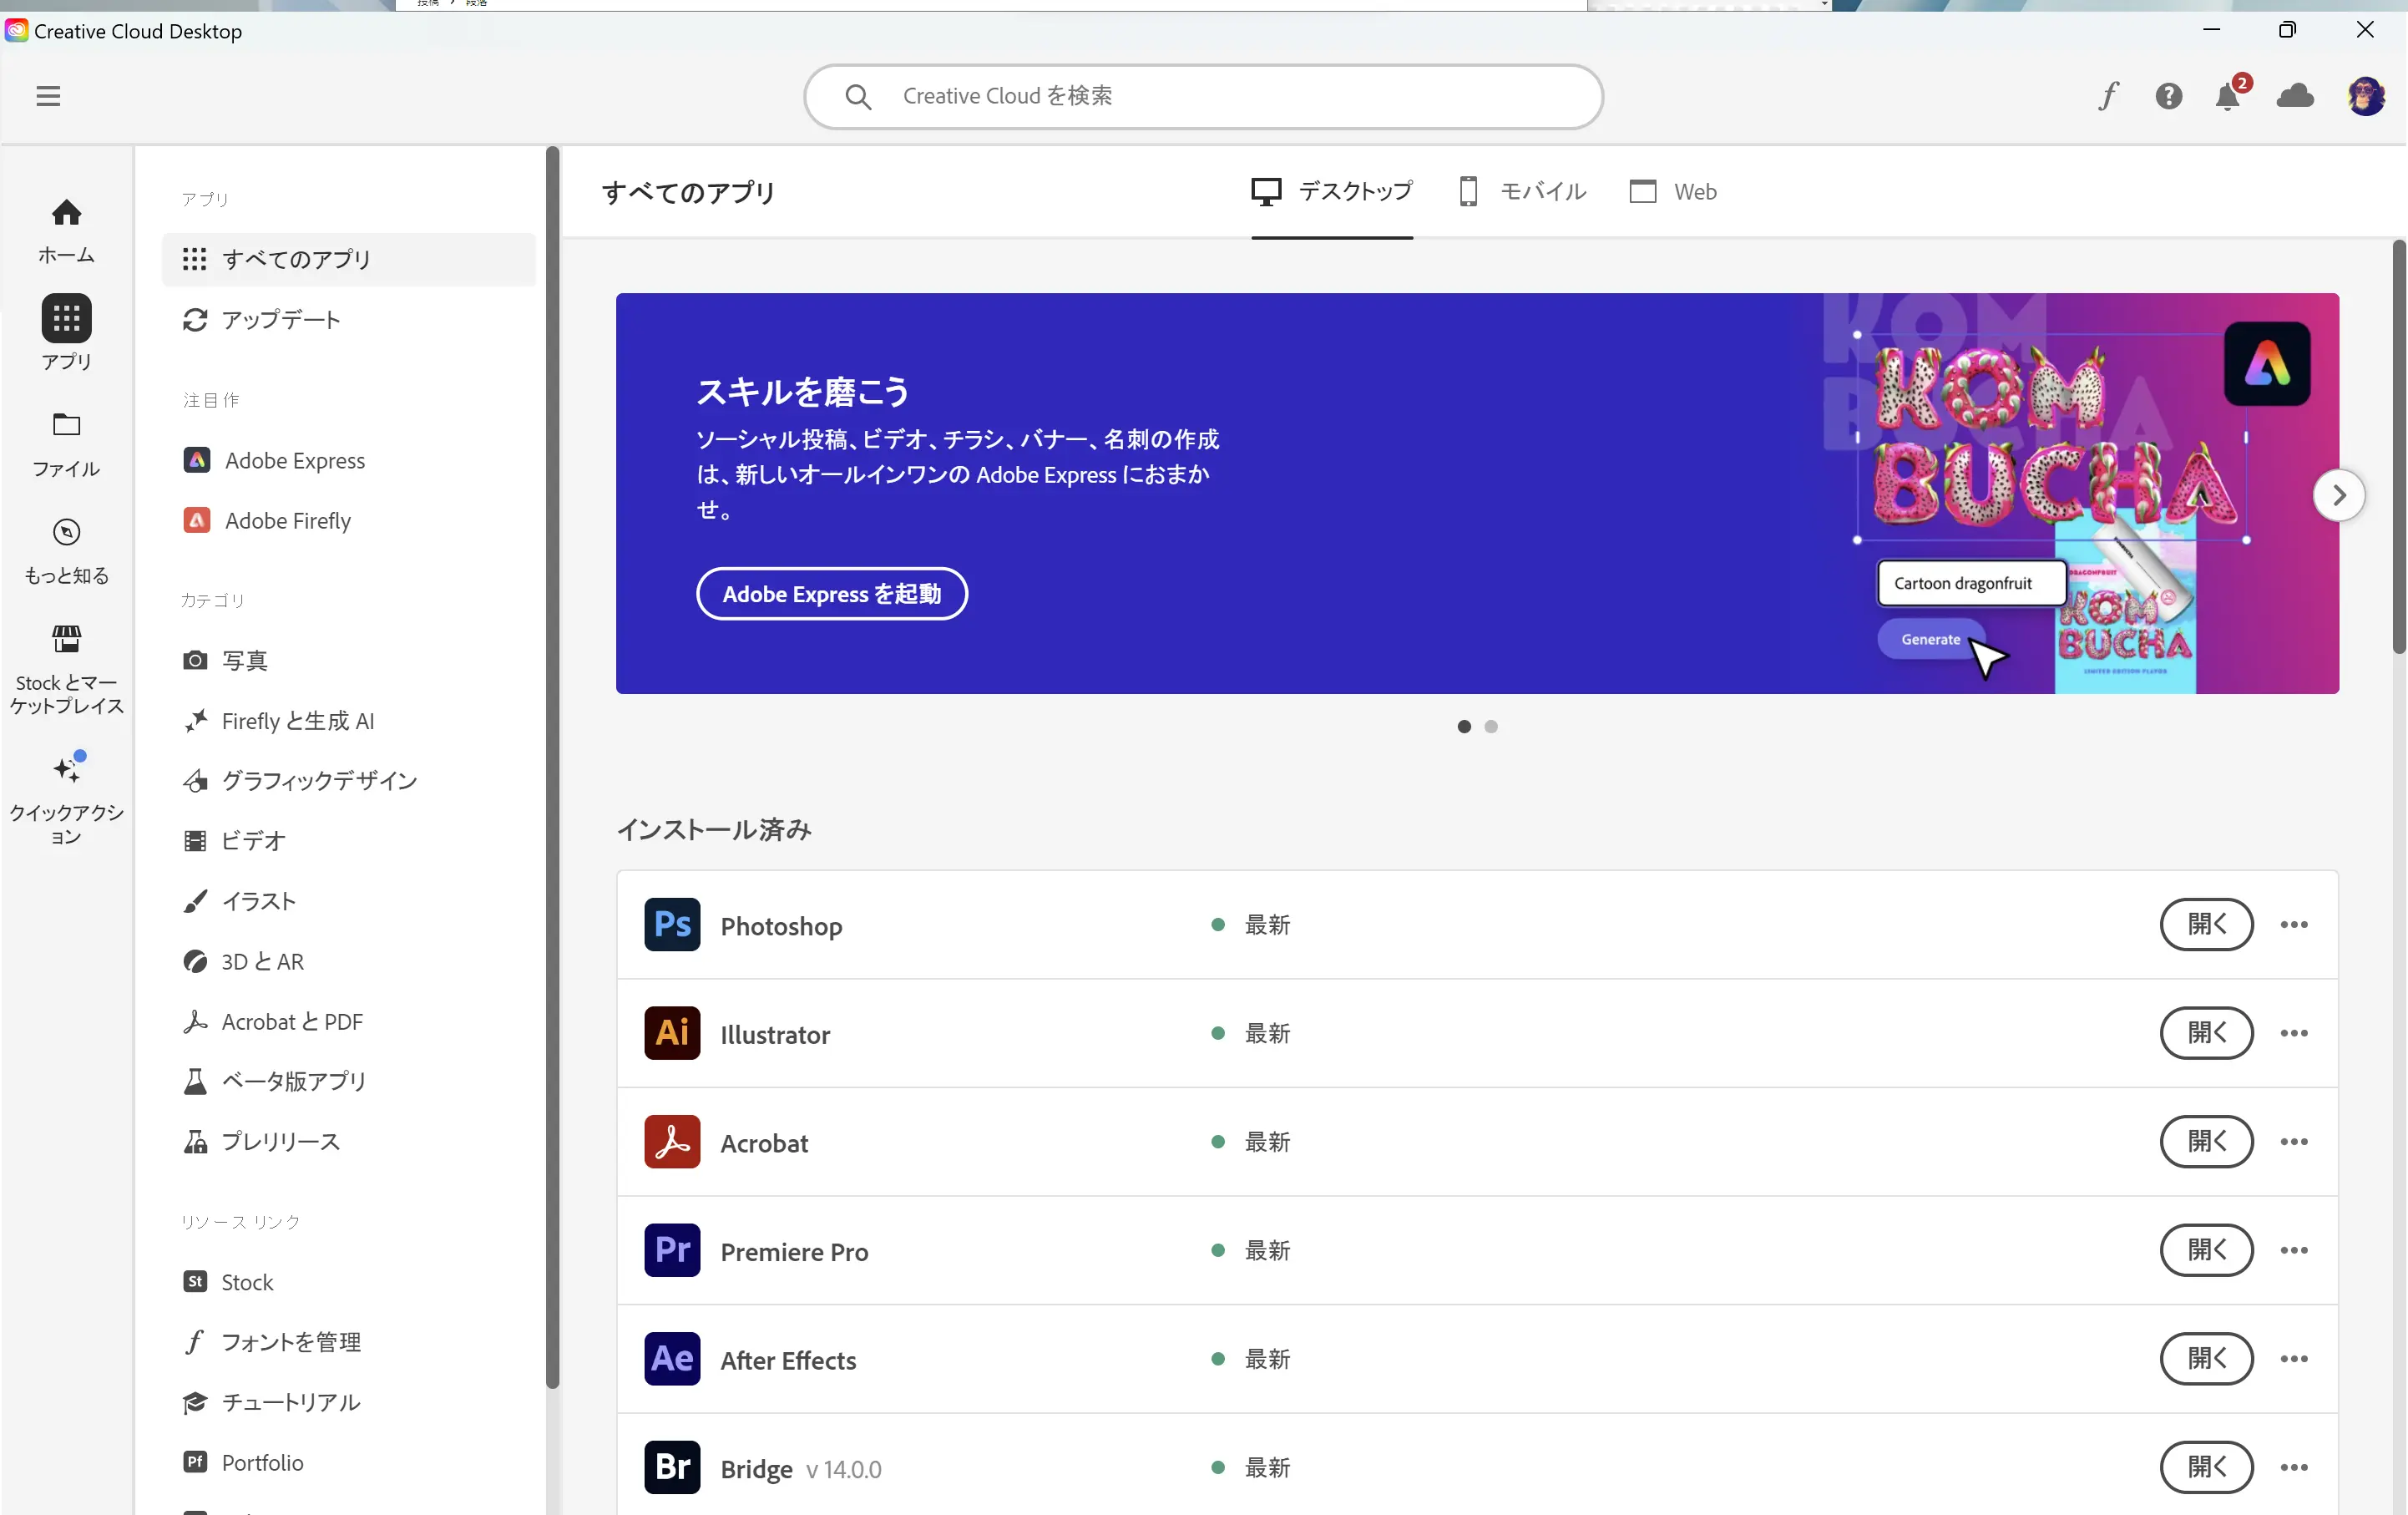Click the Premiere Pro app icon
Viewport: 2408px width, 1515px height.
(x=672, y=1250)
